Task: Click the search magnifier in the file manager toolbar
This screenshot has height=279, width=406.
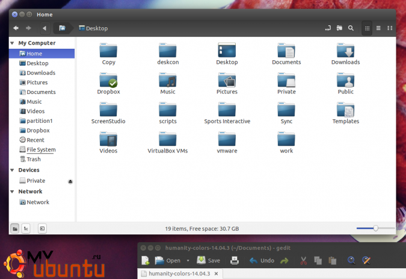Action: 351,28
